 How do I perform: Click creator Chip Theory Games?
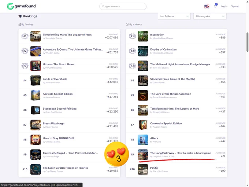click(x=54, y=171)
